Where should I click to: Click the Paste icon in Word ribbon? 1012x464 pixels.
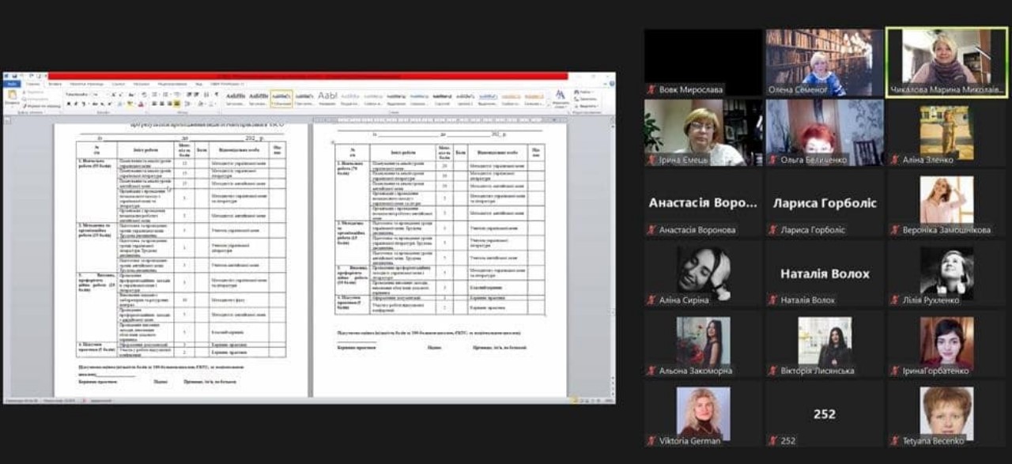(13, 96)
